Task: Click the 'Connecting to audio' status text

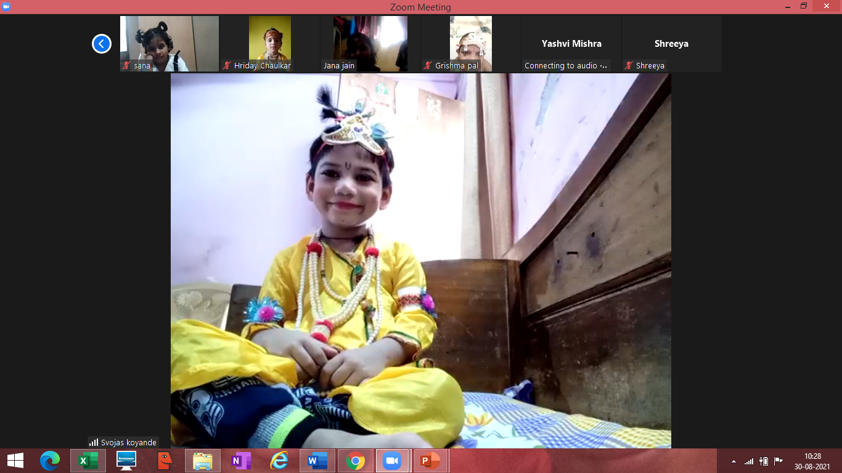Action: (x=566, y=65)
